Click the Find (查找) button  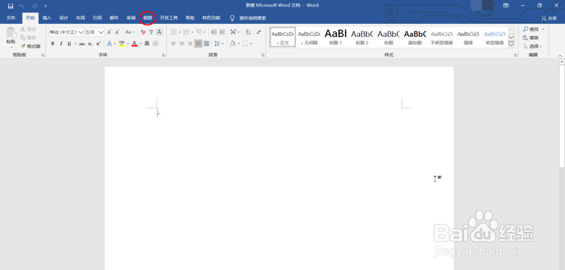tap(531, 29)
